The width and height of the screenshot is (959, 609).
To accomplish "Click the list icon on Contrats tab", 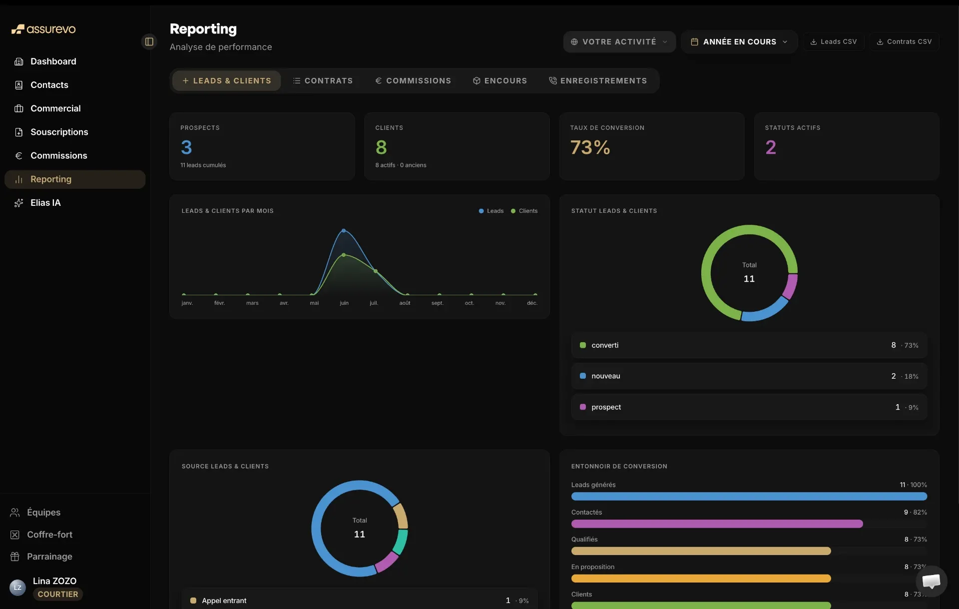I will (x=297, y=80).
